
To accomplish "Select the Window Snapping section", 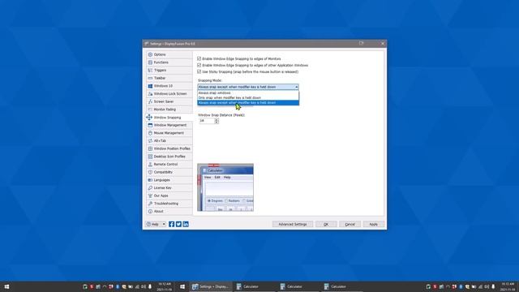I will point(169,117).
